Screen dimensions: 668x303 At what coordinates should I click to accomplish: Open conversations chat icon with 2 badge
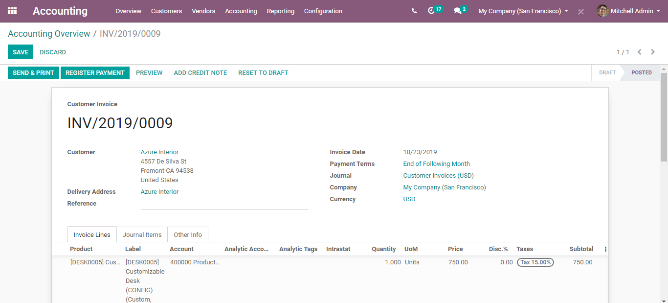(x=457, y=11)
